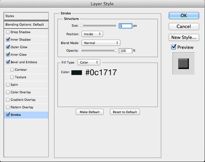Screen dimensions: 205x162
Task: Open the Position dropdown set to Inside
Action: [x=92, y=34]
